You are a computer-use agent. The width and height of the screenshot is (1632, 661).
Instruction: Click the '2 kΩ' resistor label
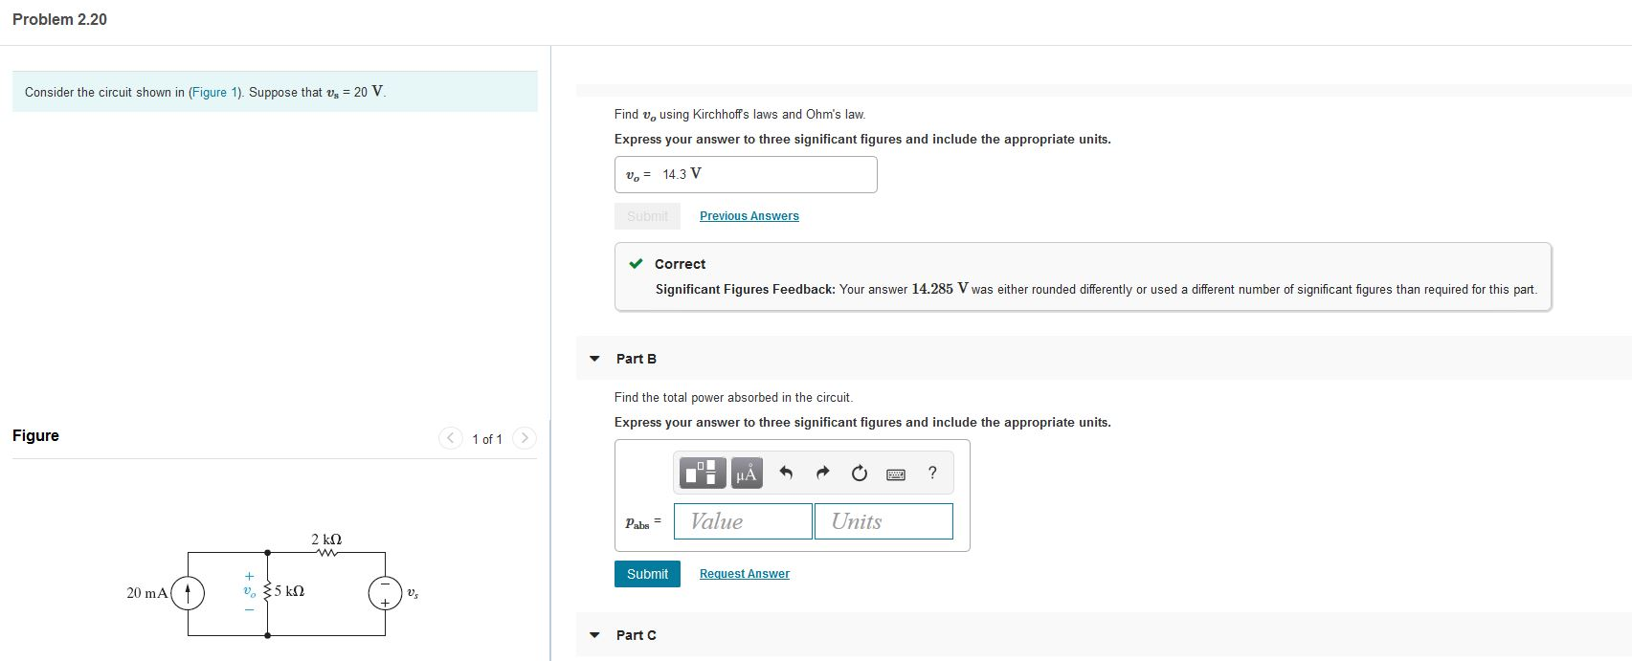pos(326,540)
